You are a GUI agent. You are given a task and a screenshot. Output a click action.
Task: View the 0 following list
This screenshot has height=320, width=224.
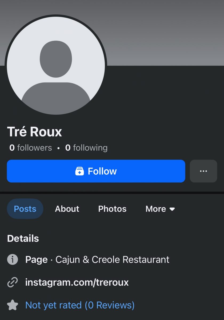(x=86, y=148)
